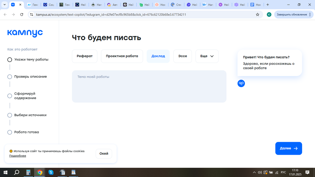Screen dimensions: 315x177
Task: Expand the Еще dropdown
Action: 207,56
